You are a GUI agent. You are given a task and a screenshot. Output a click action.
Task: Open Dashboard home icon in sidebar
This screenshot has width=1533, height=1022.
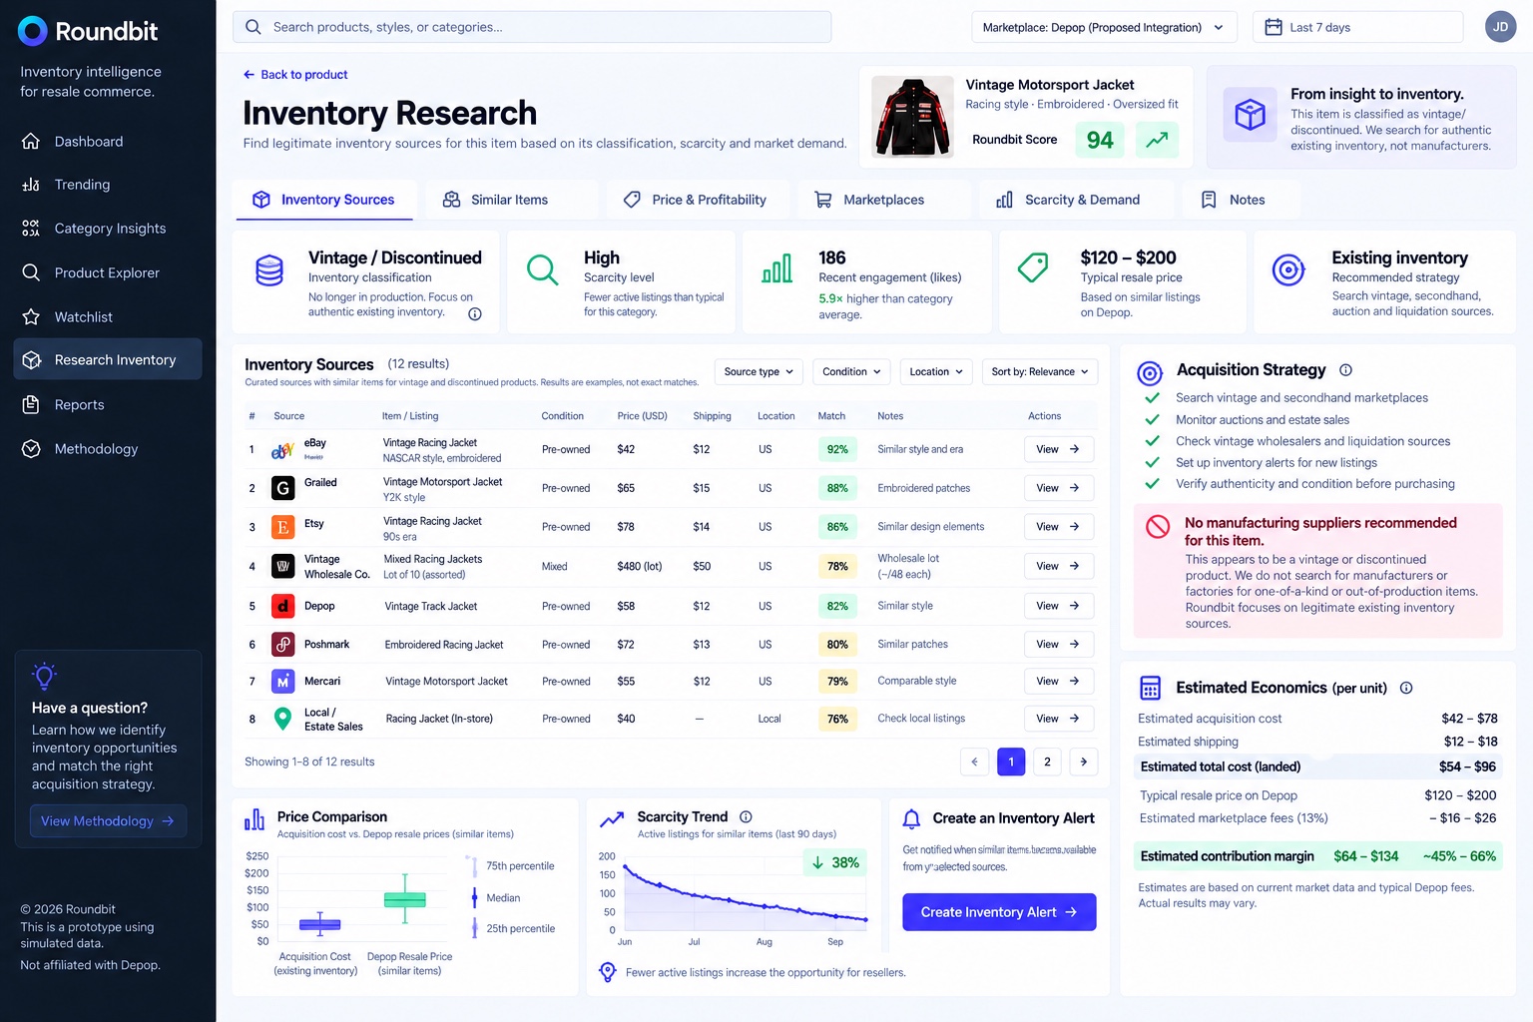coord(31,141)
